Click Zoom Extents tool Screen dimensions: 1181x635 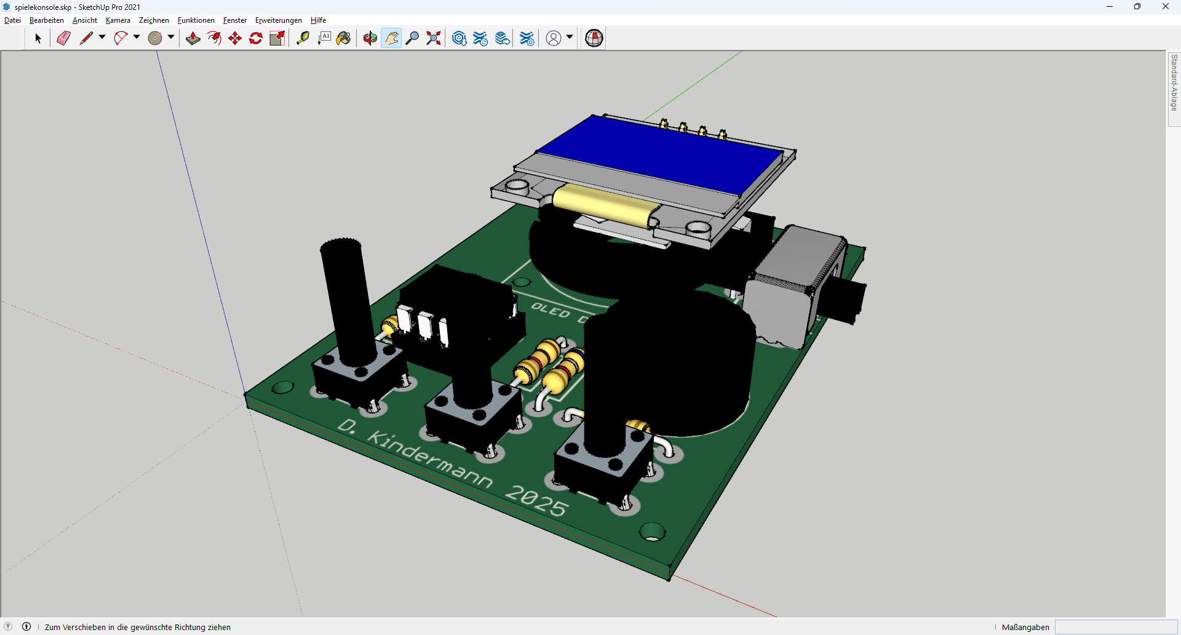click(434, 38)
